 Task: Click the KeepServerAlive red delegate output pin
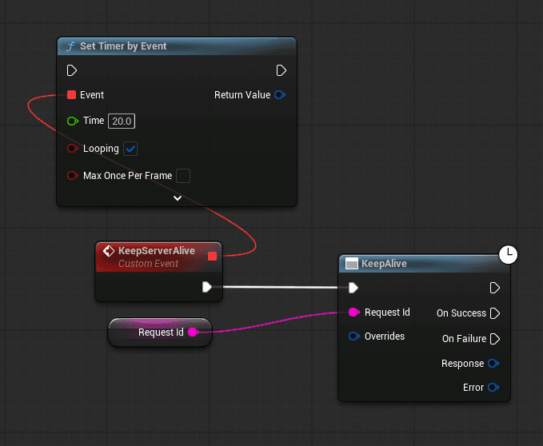pyautogui.click(x=212, y=256)
